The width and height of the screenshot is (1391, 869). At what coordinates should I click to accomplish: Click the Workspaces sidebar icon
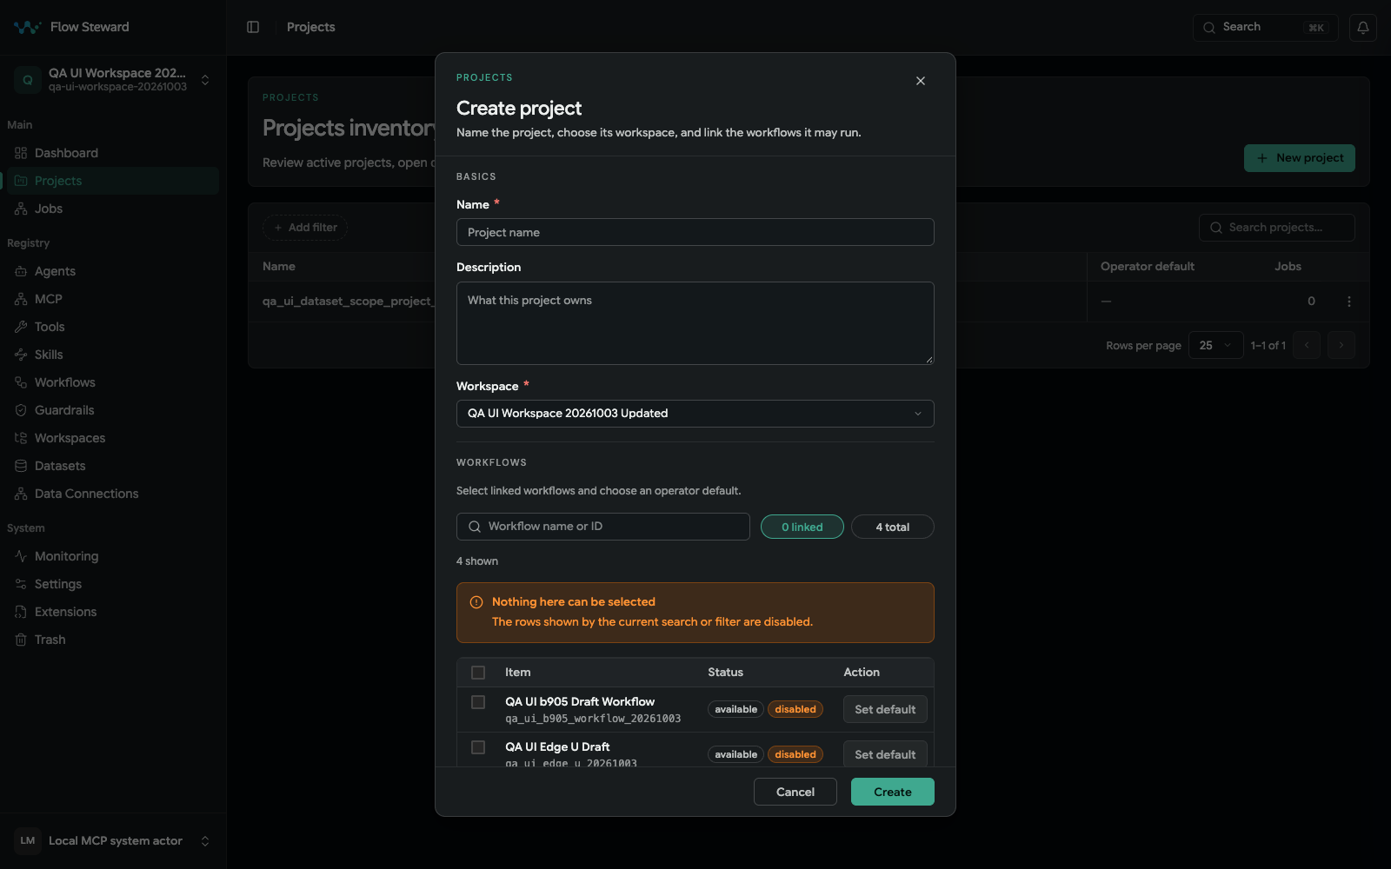[x=21, y=438]
